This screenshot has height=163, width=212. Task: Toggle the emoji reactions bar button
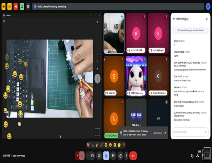[106, 156]
